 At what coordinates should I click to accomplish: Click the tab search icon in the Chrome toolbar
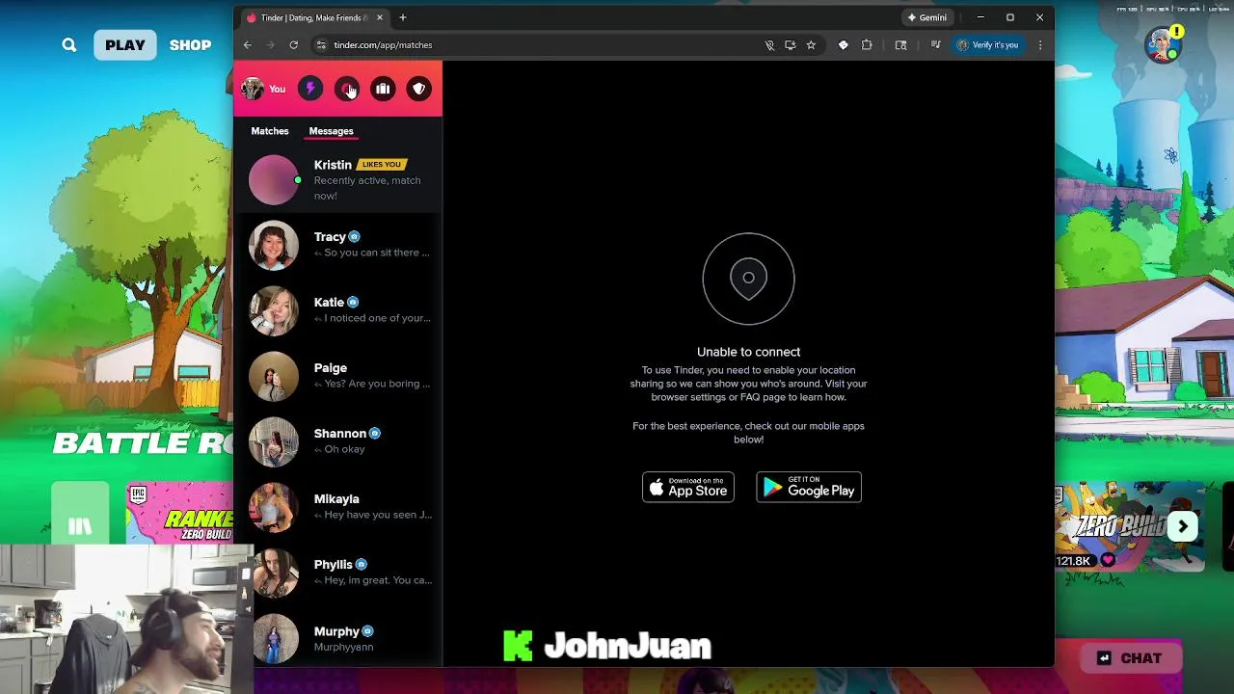tap(900, 45)
